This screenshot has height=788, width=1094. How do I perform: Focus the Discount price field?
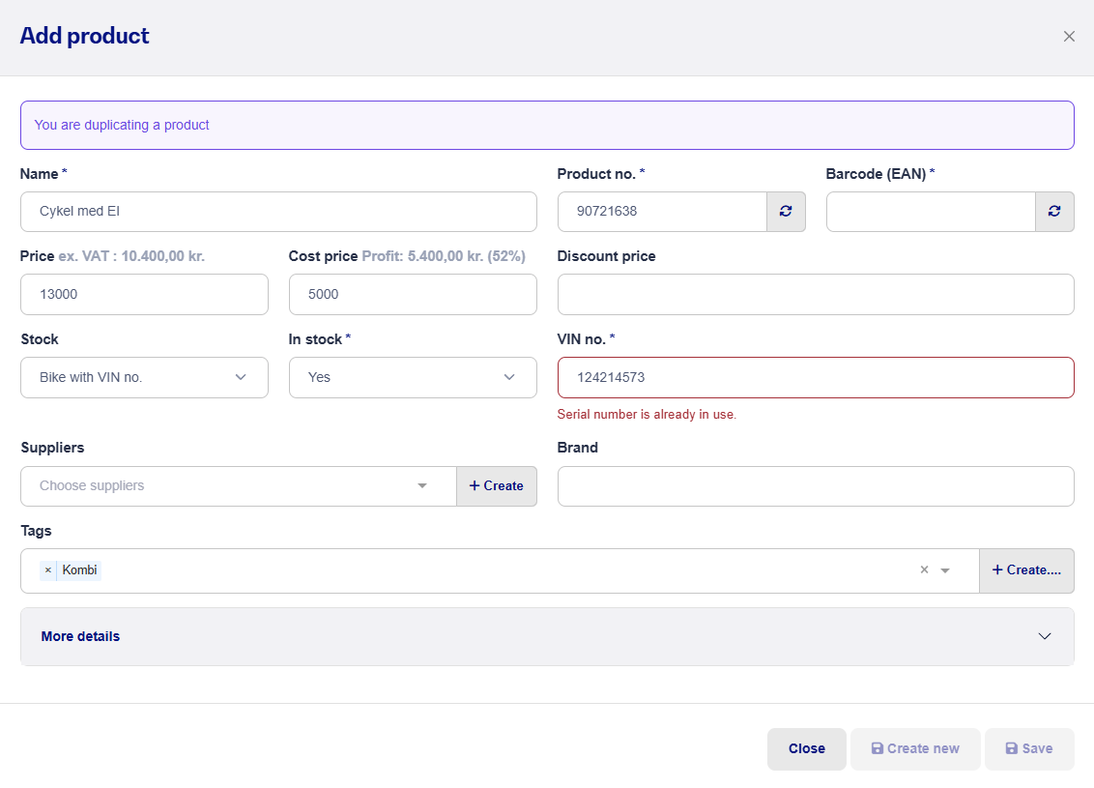(x=816, y=295)
